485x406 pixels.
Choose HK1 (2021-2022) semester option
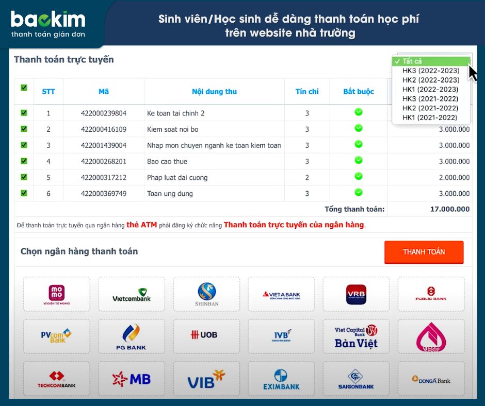[431, 117]
